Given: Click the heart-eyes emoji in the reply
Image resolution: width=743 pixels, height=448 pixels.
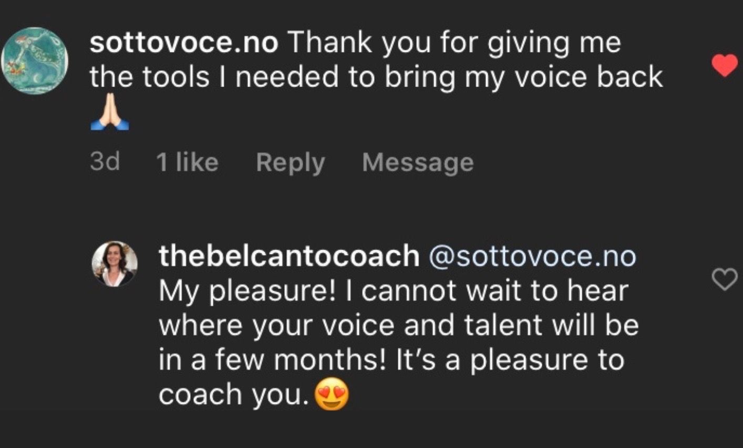Looking at the screenshot, I should [332, 396].
